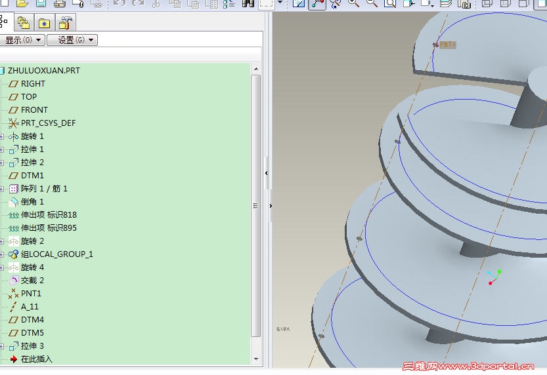The height and width of the screenshot is (375, 547).
Task: Expand the 阵列 1 / 筋 1 node
Action: [2, 189]
